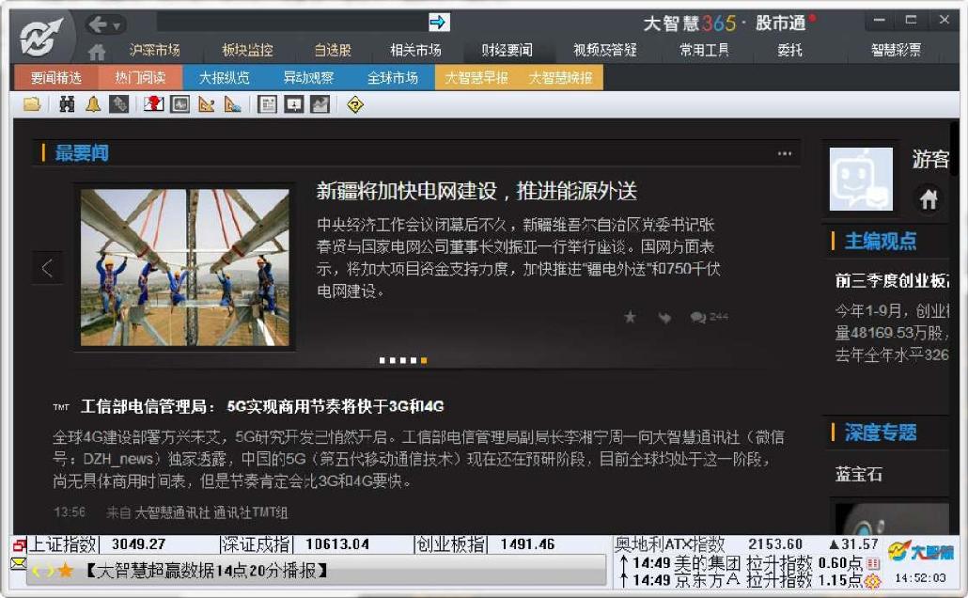Click the red figure chart toolbar icon
This screenshot has width=968, height=598.
click(x=154, y=104)
